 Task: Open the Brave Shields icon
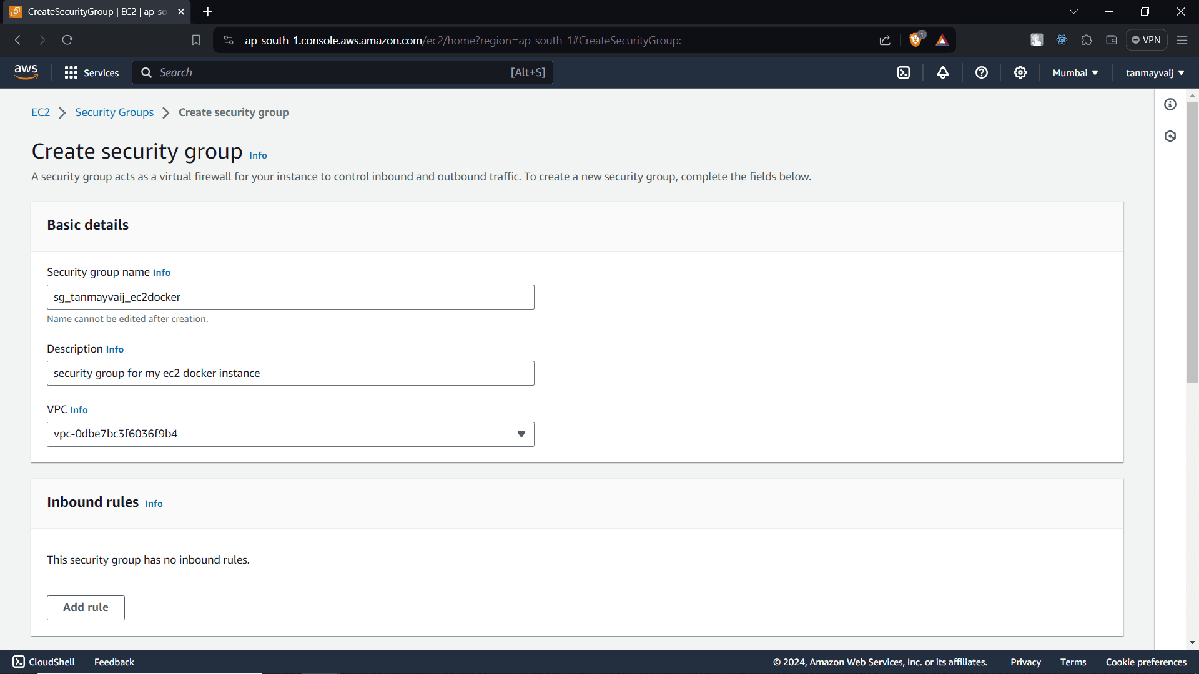pos(917,39)
